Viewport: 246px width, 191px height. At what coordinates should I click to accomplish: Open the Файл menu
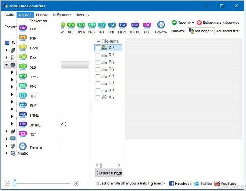[10, 15]
